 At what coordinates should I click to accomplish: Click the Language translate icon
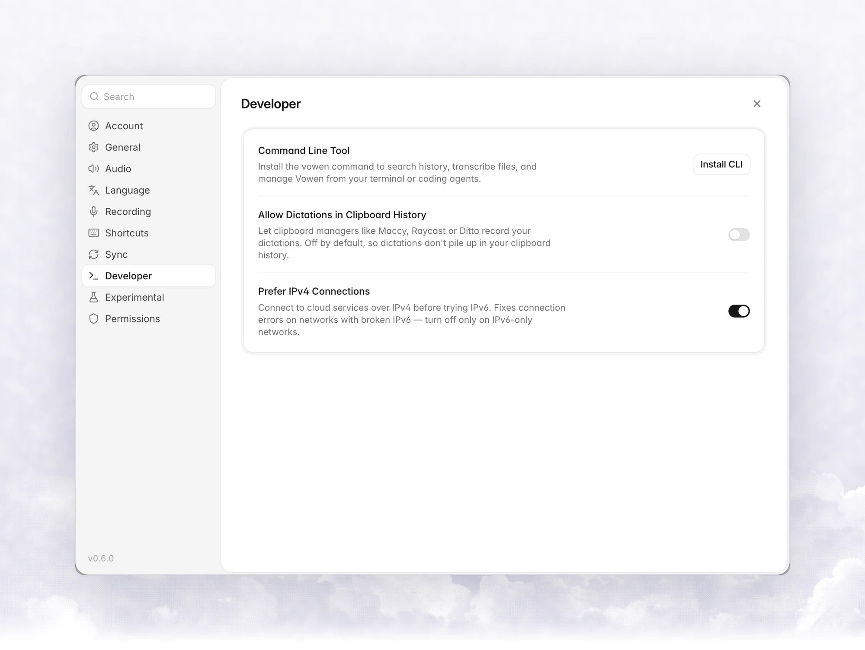click(x=93, y=190)
